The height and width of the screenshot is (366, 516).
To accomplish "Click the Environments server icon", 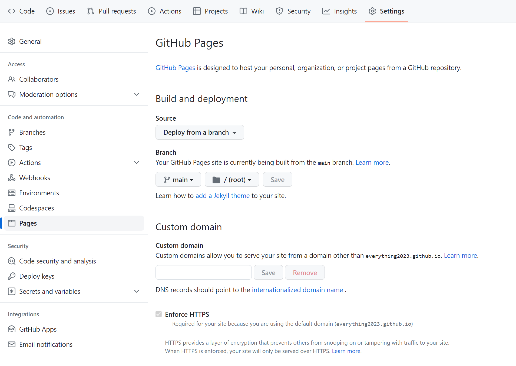I will tap(12, 193).
